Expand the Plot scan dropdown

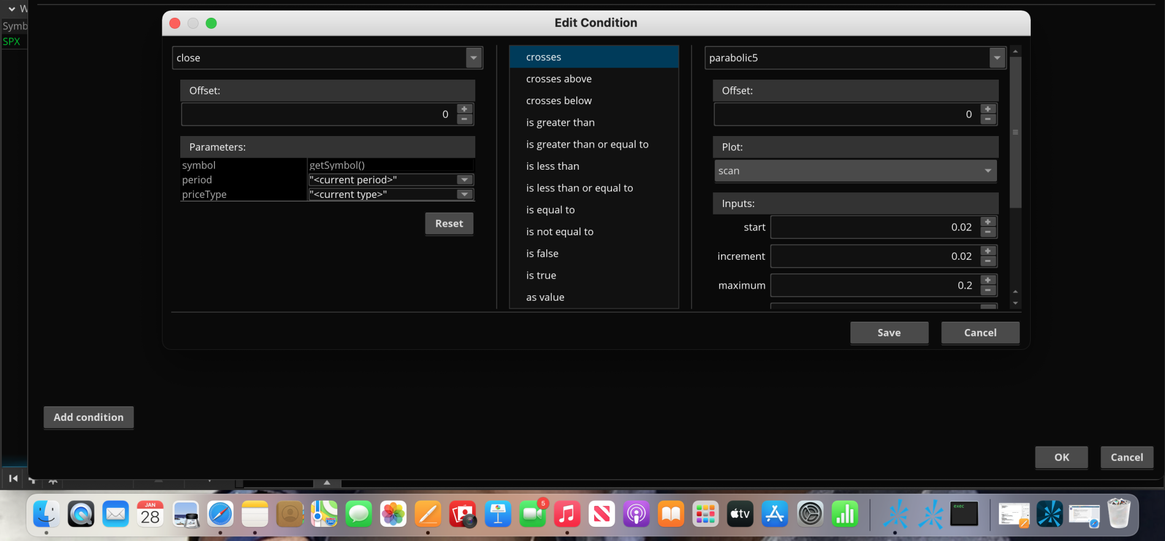pyautogui.click(x=988, y=171)
